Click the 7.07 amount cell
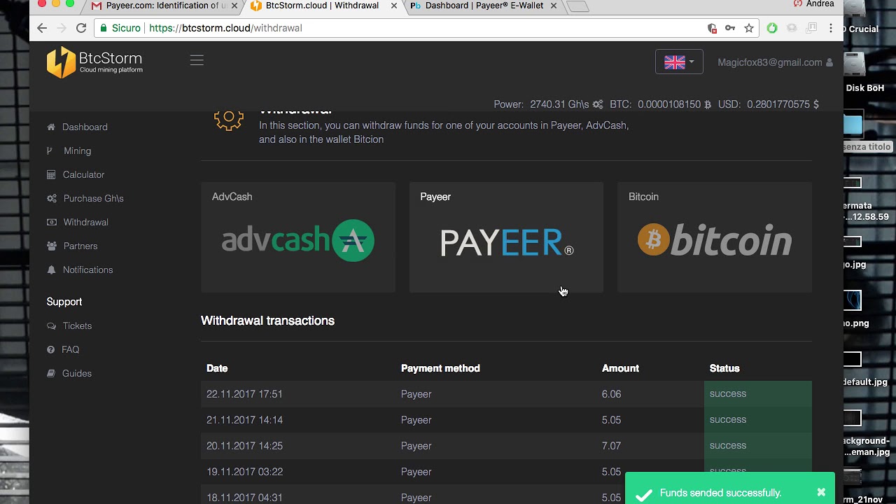Image resolution: width=896 pixels, height=504 pixels. coord(611,446)
